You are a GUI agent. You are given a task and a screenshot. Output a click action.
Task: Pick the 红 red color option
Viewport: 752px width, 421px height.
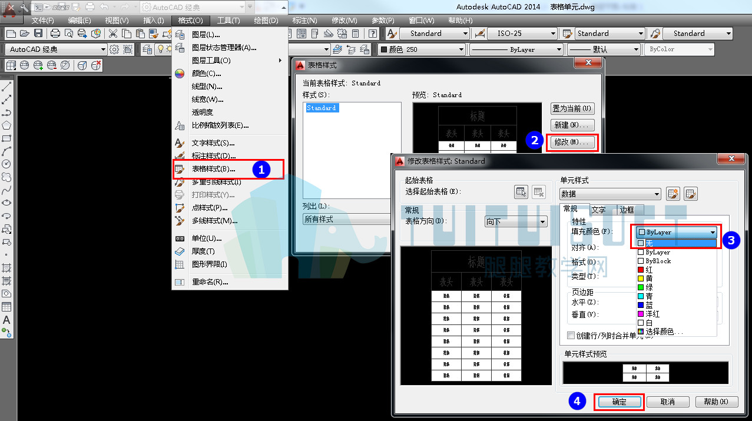676,270
